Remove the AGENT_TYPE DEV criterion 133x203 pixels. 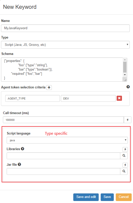(x=119, y=98)
